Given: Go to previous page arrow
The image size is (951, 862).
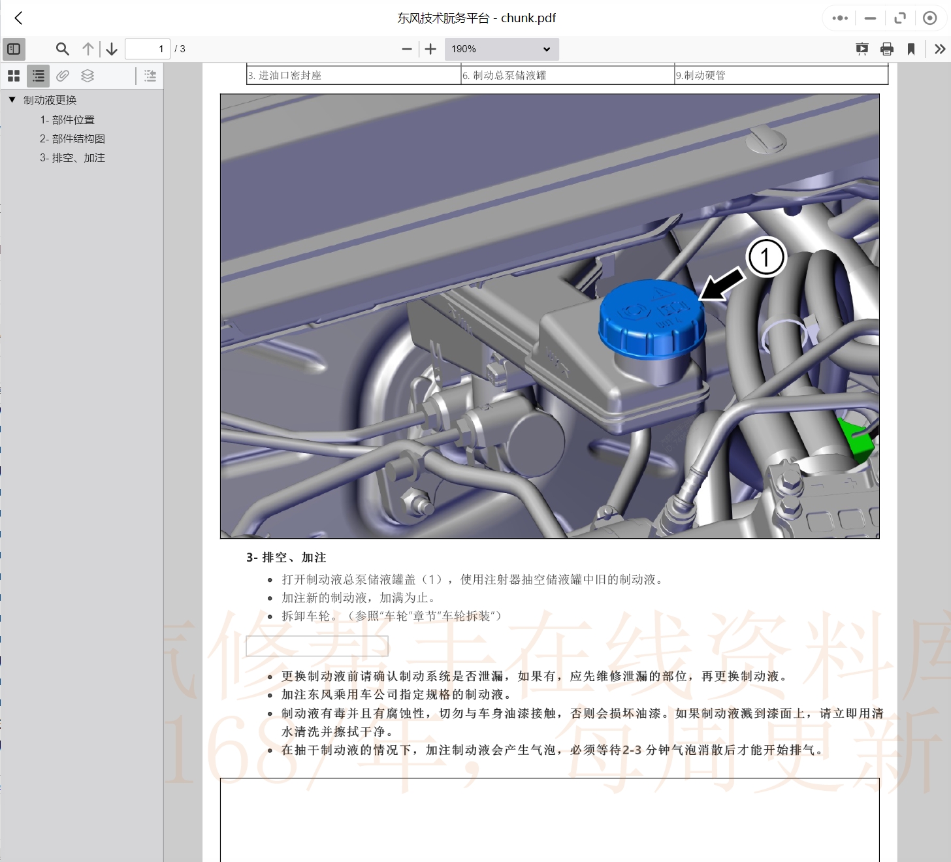Looking at the screenshot, I should pyautogui.click(x=88, y=49).
